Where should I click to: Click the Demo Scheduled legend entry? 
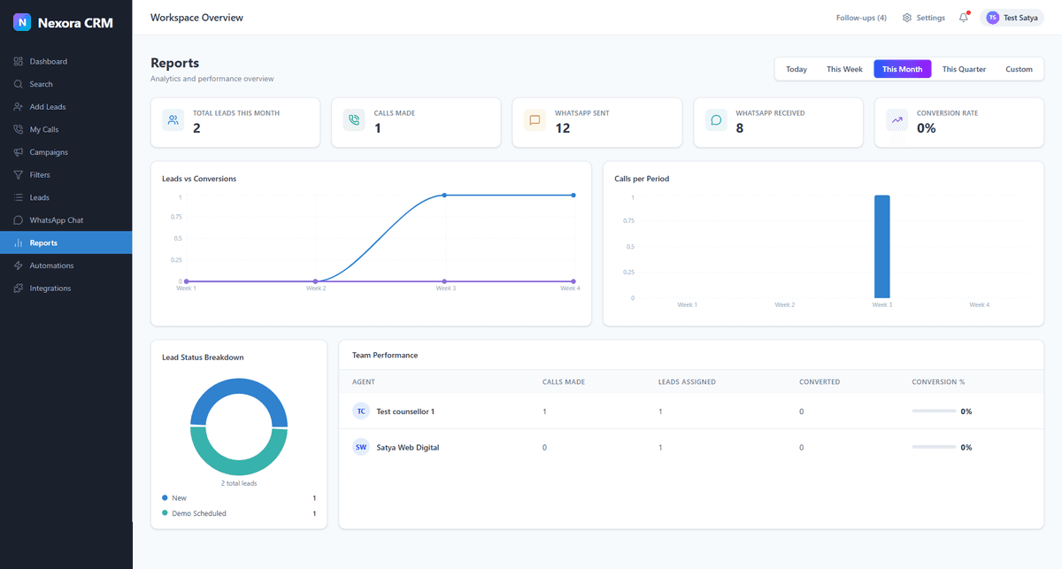[239, 513]
